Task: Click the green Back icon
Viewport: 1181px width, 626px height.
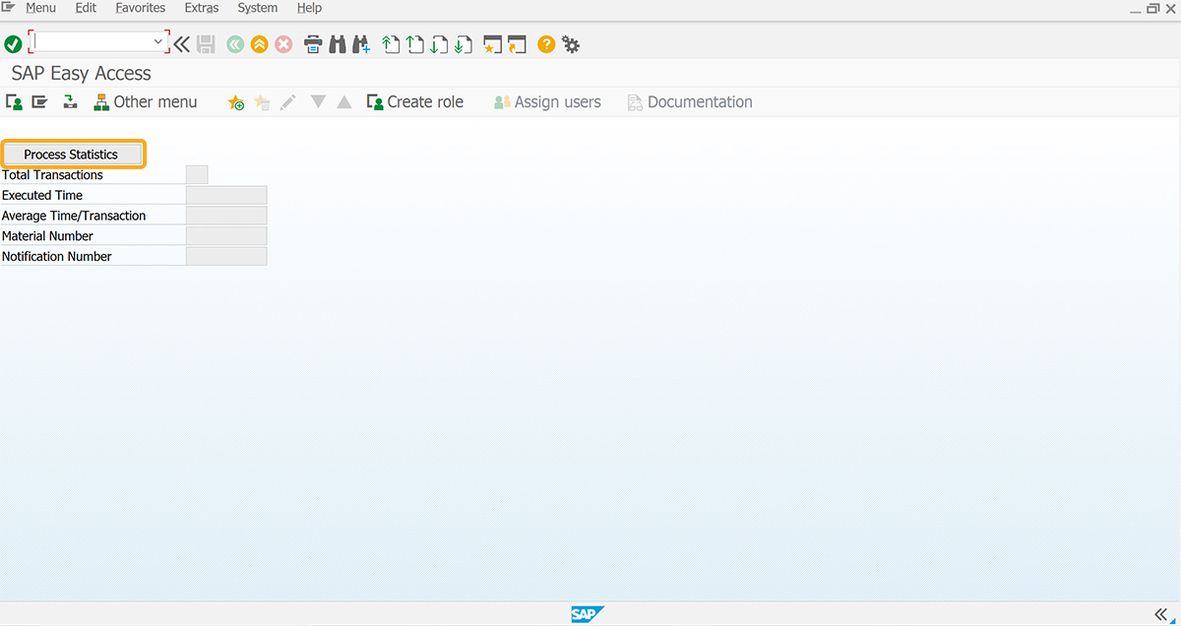Action: click(x=234, y=44)
